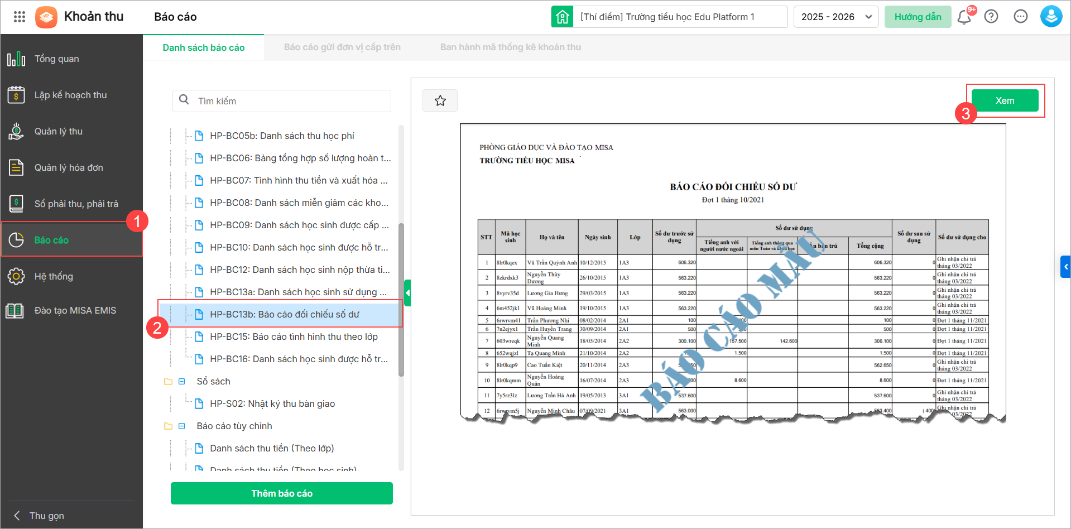Switch to Danh sách báo cáo tab
This screenshot has height=529, width=1071.
(x=204, y=47)
